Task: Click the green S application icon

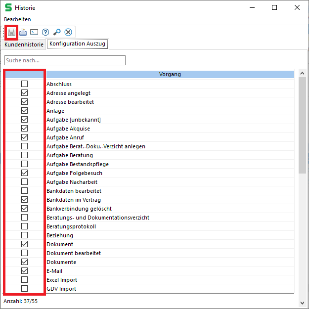Action: click(8, 8)
